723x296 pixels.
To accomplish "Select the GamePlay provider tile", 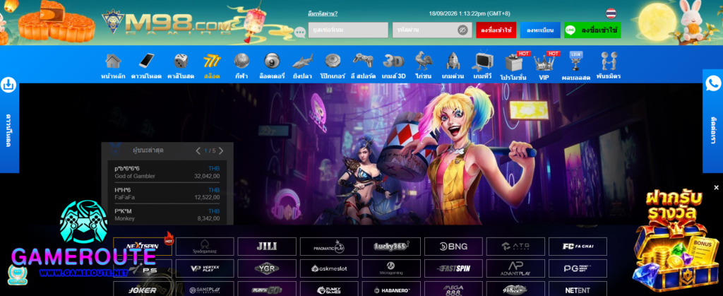I will pos(205,289).
